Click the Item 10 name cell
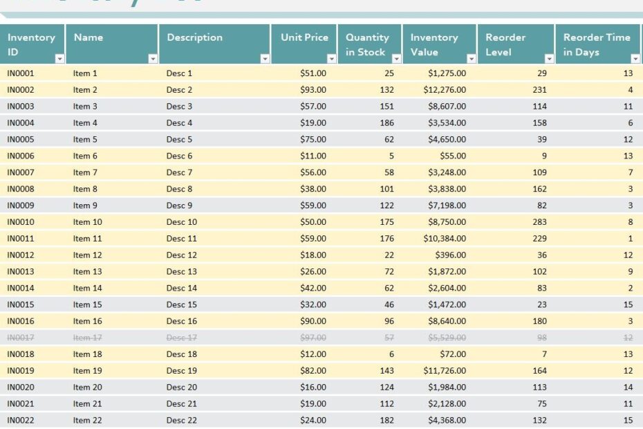The height and width of the screenshot is (429, 643). [x=86, y=221]
